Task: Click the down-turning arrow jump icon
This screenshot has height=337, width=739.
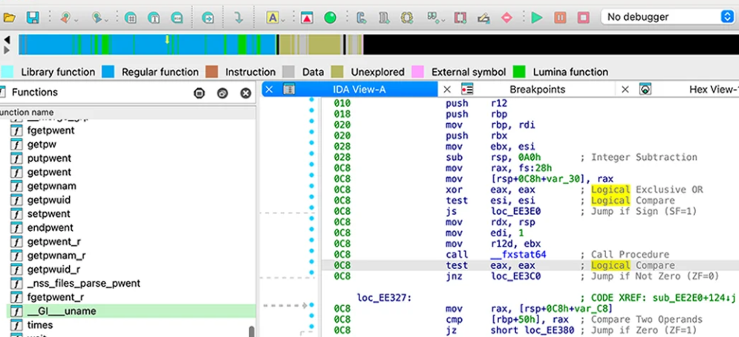Action: [x=238, y=16]
